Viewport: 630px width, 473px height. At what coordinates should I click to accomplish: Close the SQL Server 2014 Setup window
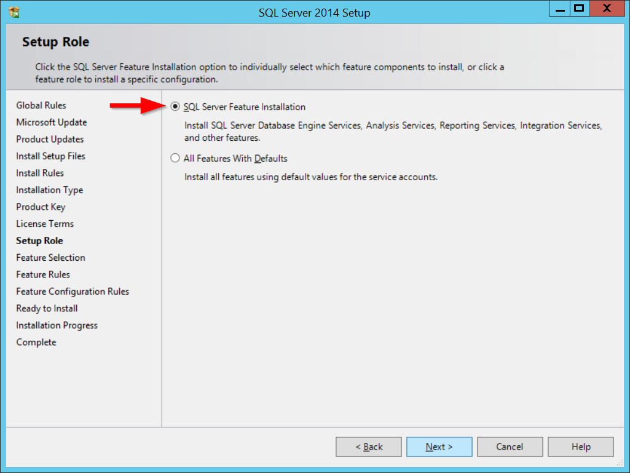click(606, 9)
